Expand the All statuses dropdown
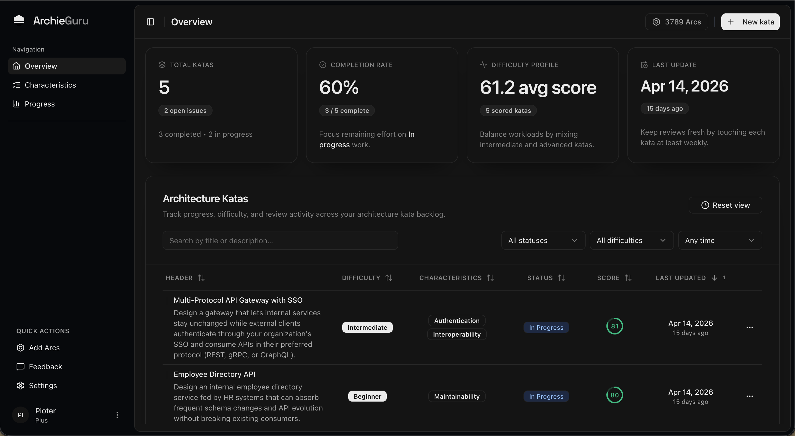 click(543, 240)
